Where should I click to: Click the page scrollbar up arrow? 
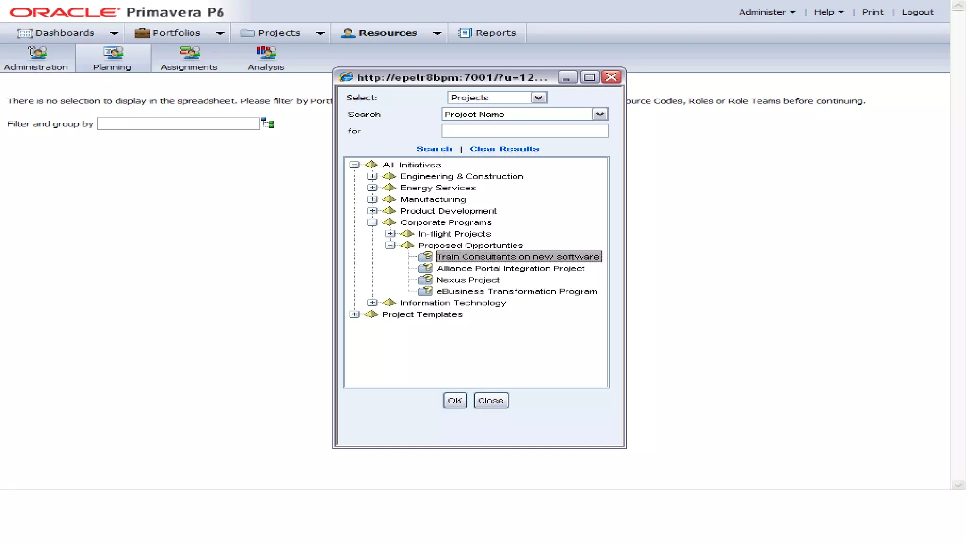pos(958,5)
